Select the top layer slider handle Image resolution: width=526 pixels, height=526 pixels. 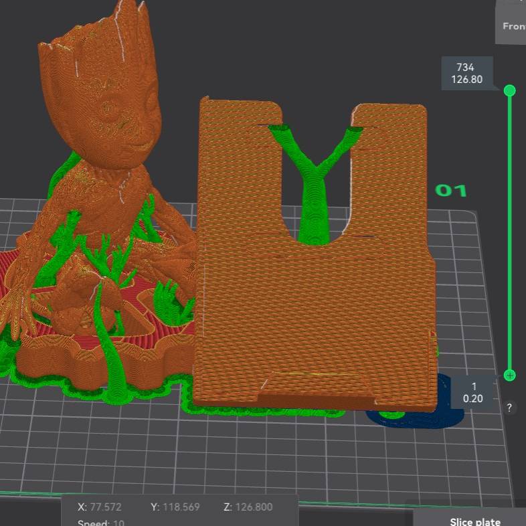pyautogui.click(x=509, y=90)
